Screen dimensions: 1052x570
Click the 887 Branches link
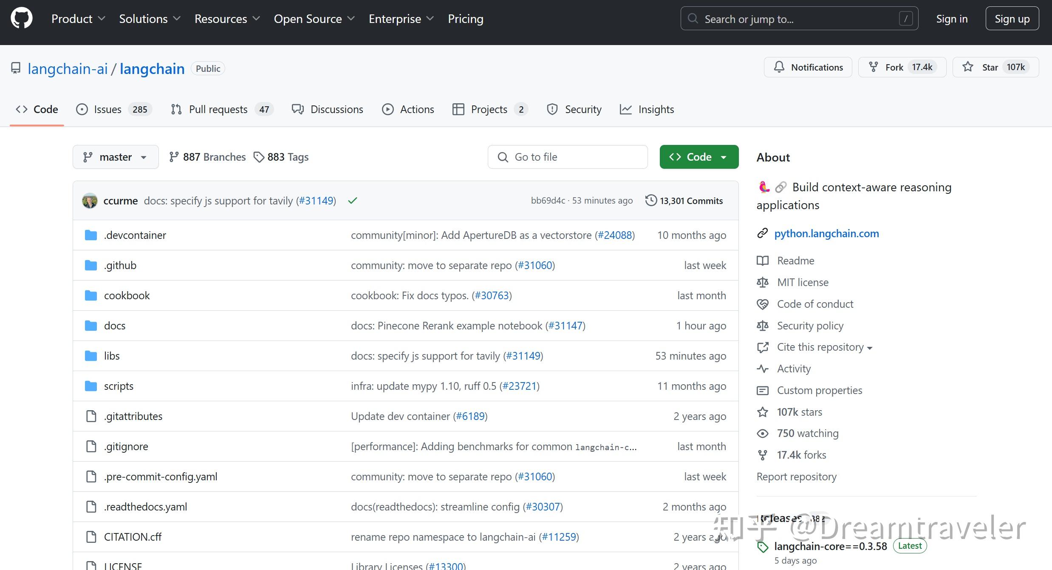click(208, 157)
